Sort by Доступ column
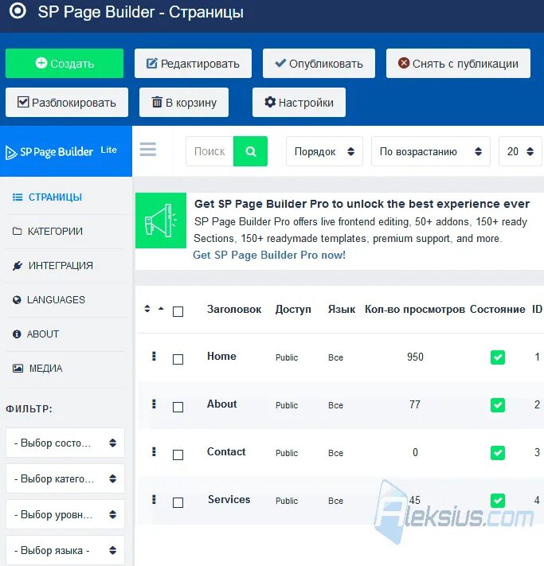The image size is (544, 566). tap(293, 310)
